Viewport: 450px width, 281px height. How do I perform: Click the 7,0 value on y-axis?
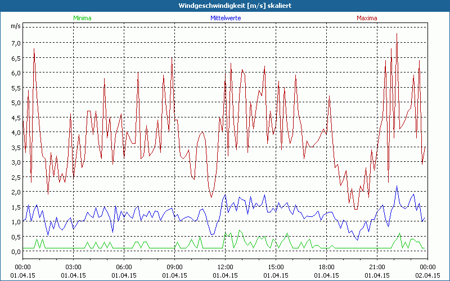coord(15,43)
